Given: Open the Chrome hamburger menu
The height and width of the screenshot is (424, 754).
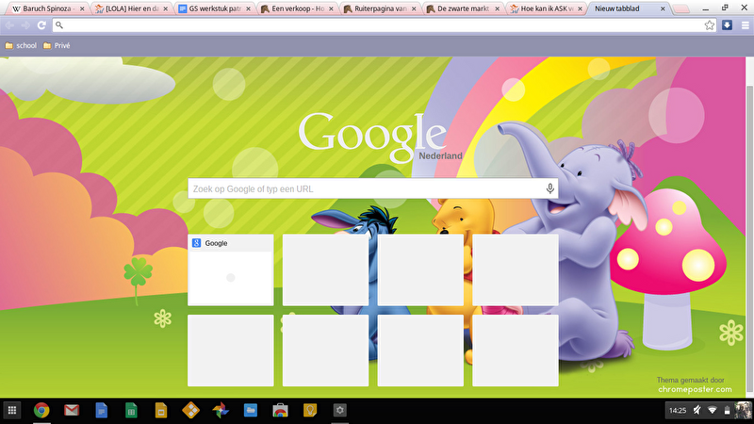Looking at the screenshot, I should [744, 25].
